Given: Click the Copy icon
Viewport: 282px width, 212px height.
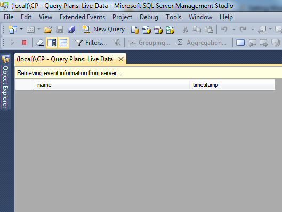Looking at the screenshot, I should pos(197,29).
